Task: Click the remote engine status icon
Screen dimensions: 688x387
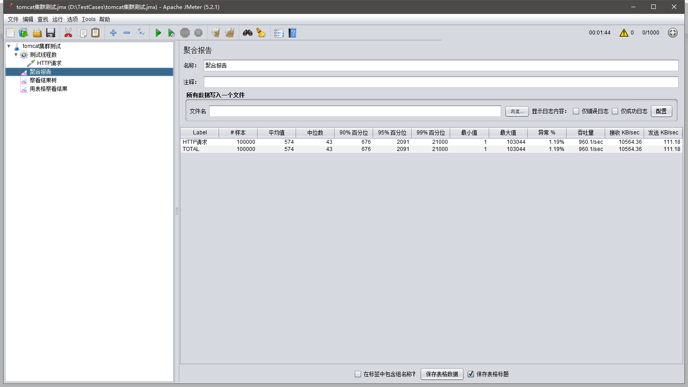Action: (x=673, y=33)
